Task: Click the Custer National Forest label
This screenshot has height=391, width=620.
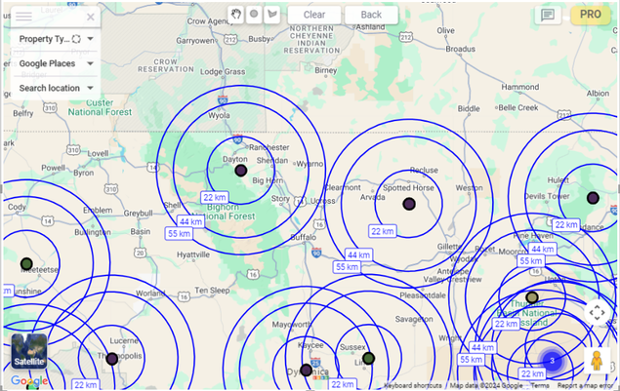Action: pos(100,107)
